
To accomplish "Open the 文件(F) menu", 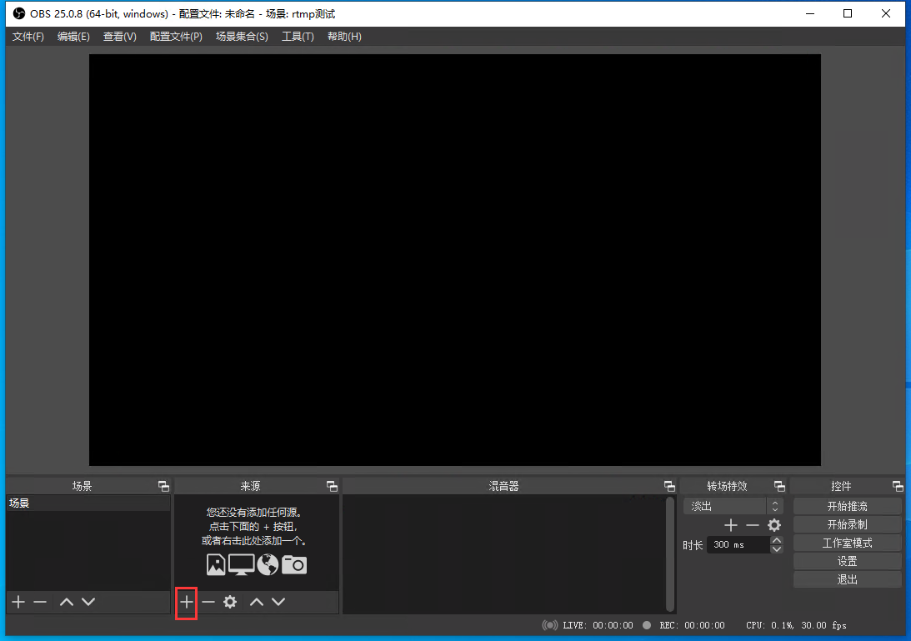I will (x=28, y=37).
